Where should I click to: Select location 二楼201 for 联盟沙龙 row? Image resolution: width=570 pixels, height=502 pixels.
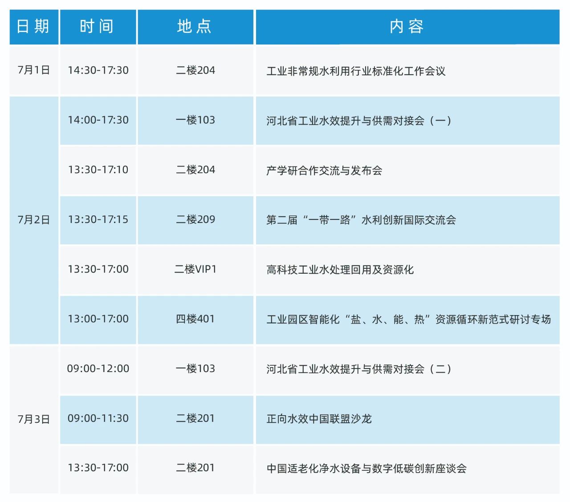tap(195, 419)
